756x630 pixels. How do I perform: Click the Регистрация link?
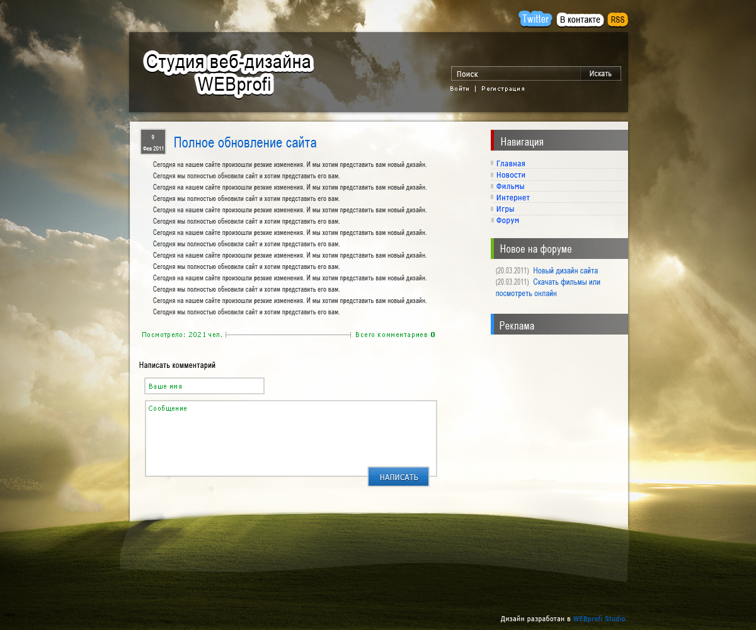pos(503,89)
